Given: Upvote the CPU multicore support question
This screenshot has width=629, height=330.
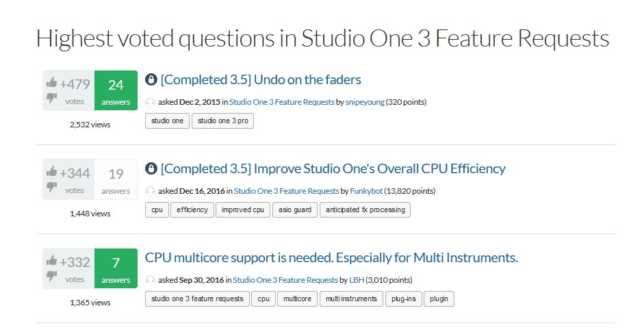Looking at the screenshot, I should point(51,261).
